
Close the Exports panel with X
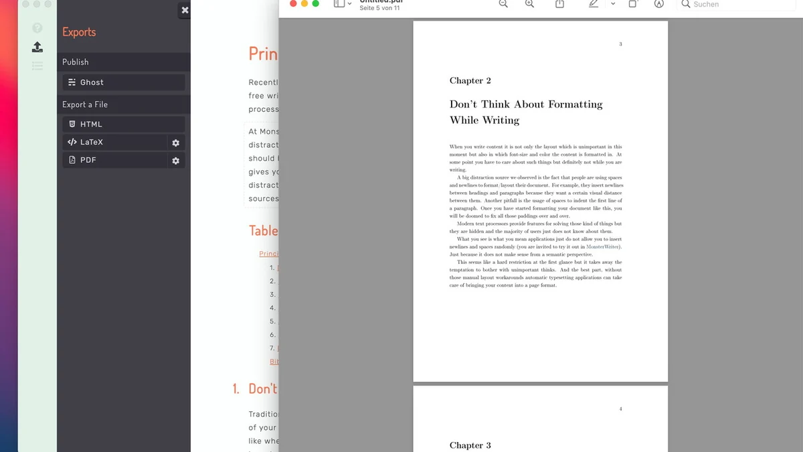coord(185,10)
